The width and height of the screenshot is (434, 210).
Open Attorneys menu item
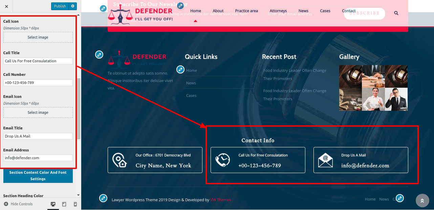click(278, 11)
